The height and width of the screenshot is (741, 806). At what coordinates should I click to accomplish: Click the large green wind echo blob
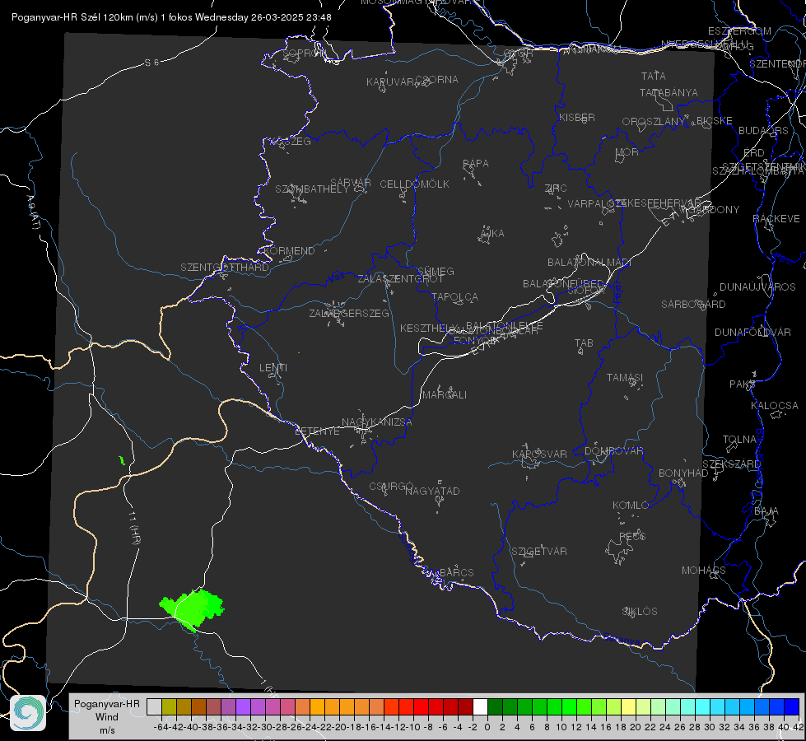tap(192, 610)
